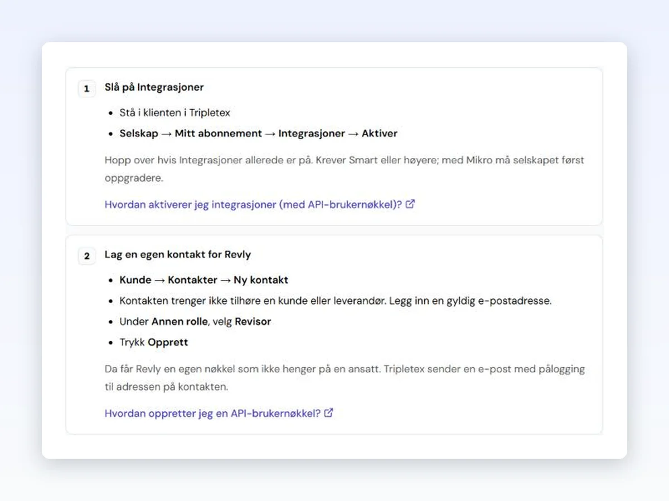Click bullet 'Stå i klienten i Tripletex'
The image size is (669, 501).
pos(175,113)
